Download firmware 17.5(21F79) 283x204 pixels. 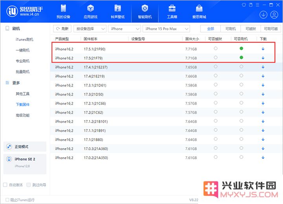[x=263, y=58]
